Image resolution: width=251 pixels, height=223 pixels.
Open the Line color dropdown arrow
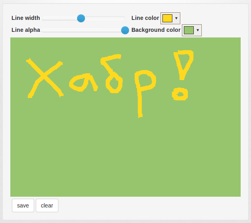pyautogui.click(x=176, y=18)
